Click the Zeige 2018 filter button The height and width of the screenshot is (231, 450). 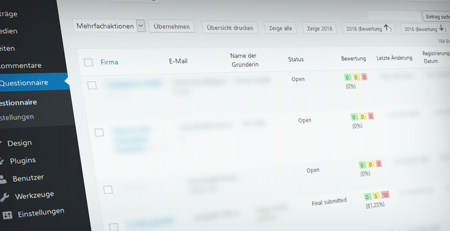(x=319, y=28)
